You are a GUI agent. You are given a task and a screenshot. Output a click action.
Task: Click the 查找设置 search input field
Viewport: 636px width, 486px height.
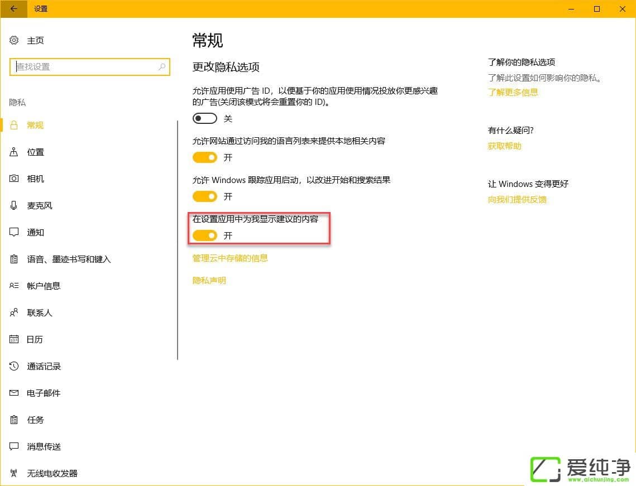pos(89,67)
